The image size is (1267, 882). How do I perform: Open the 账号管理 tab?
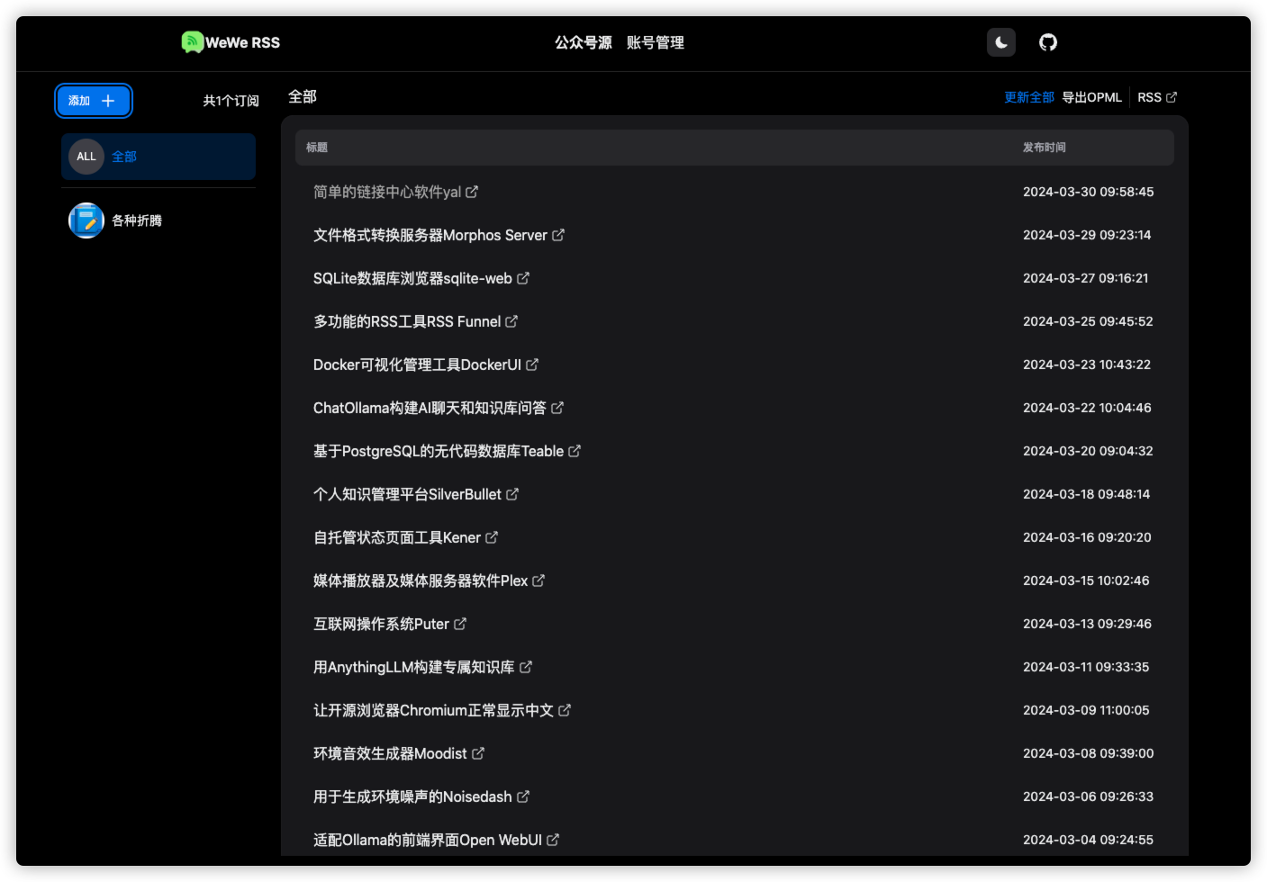pos(656,42)
